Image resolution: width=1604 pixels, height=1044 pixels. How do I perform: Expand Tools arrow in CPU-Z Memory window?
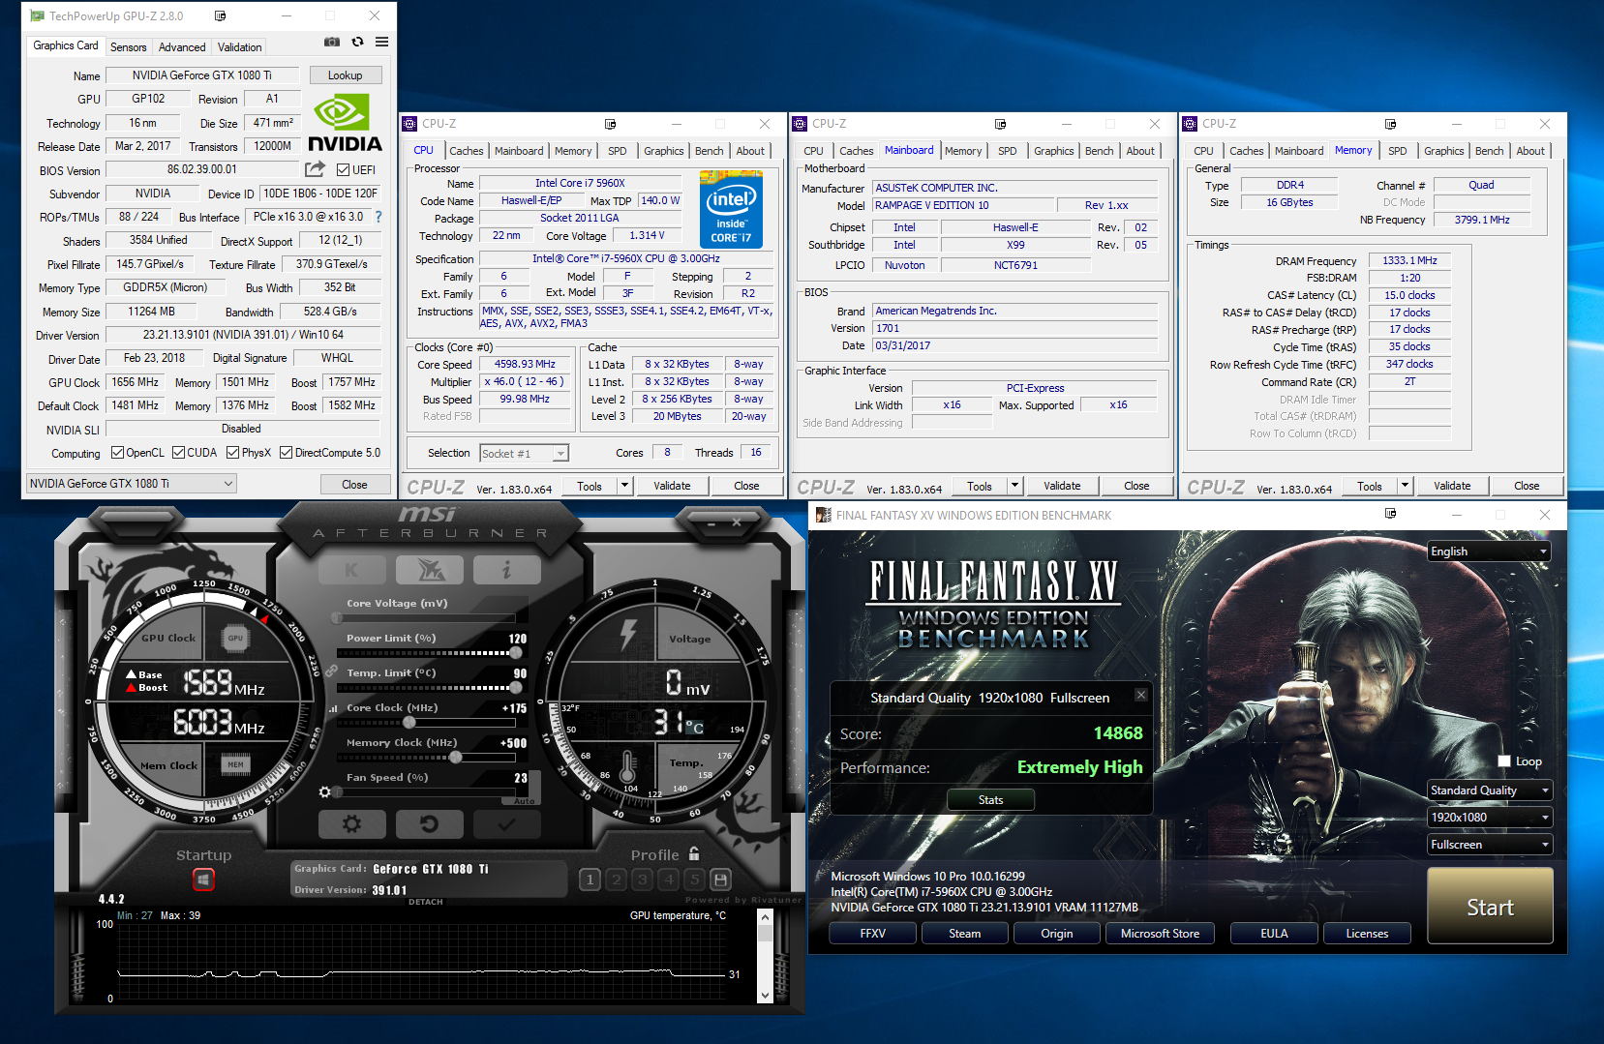coord(1405,486)
